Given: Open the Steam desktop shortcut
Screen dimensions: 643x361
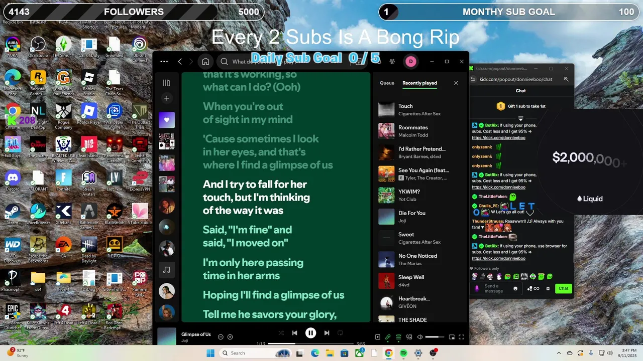Looking at the screenshot, I should click(x=13, y=214).
